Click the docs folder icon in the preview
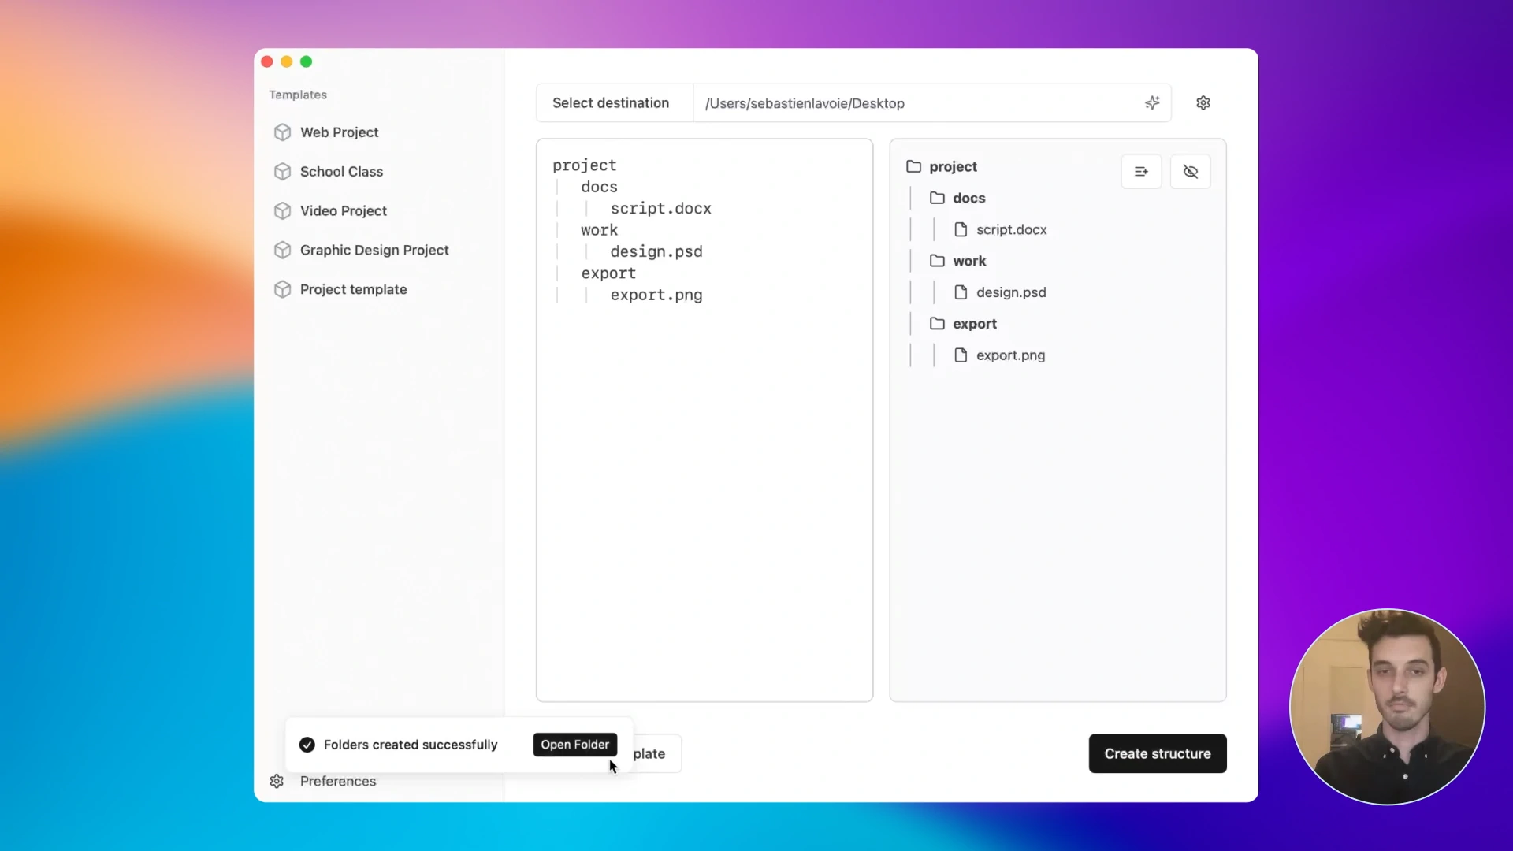Viewport: 1513px width, 851px height. point(938,199)
